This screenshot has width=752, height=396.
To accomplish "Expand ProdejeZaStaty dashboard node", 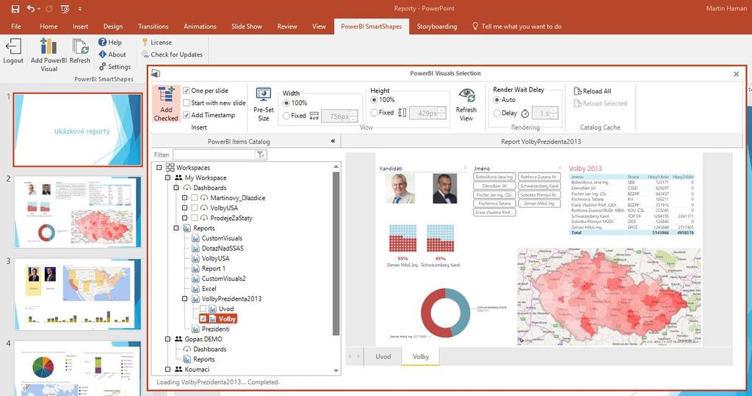I will click(184, 218).
